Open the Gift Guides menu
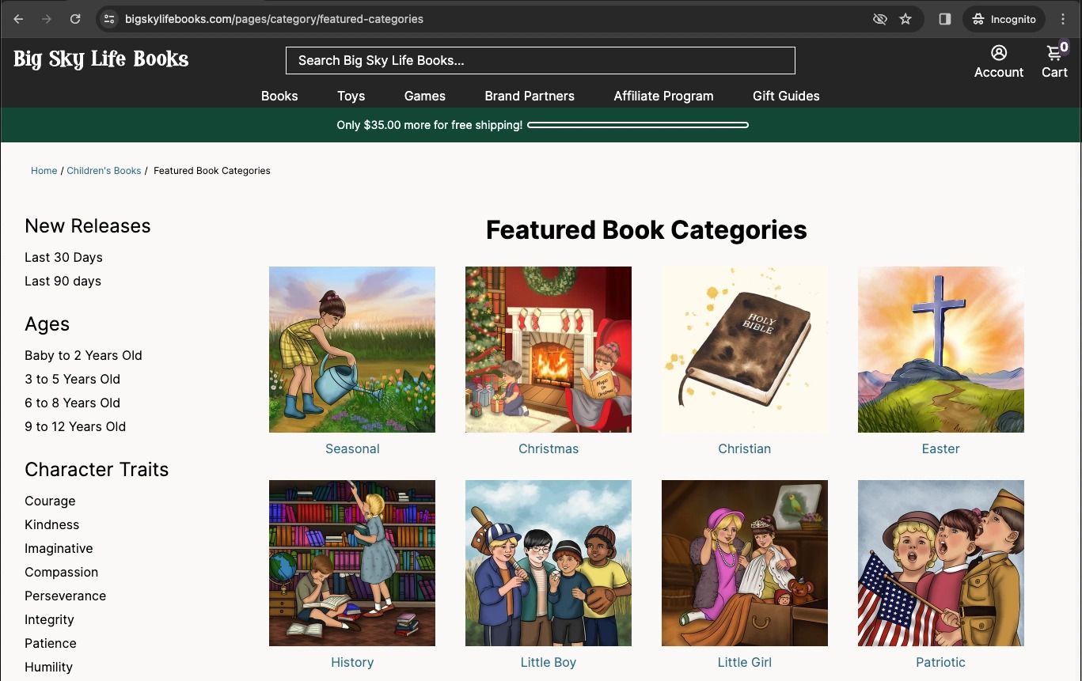The height and width of the screenshot is (681, 1082). (x=786, y=96)
